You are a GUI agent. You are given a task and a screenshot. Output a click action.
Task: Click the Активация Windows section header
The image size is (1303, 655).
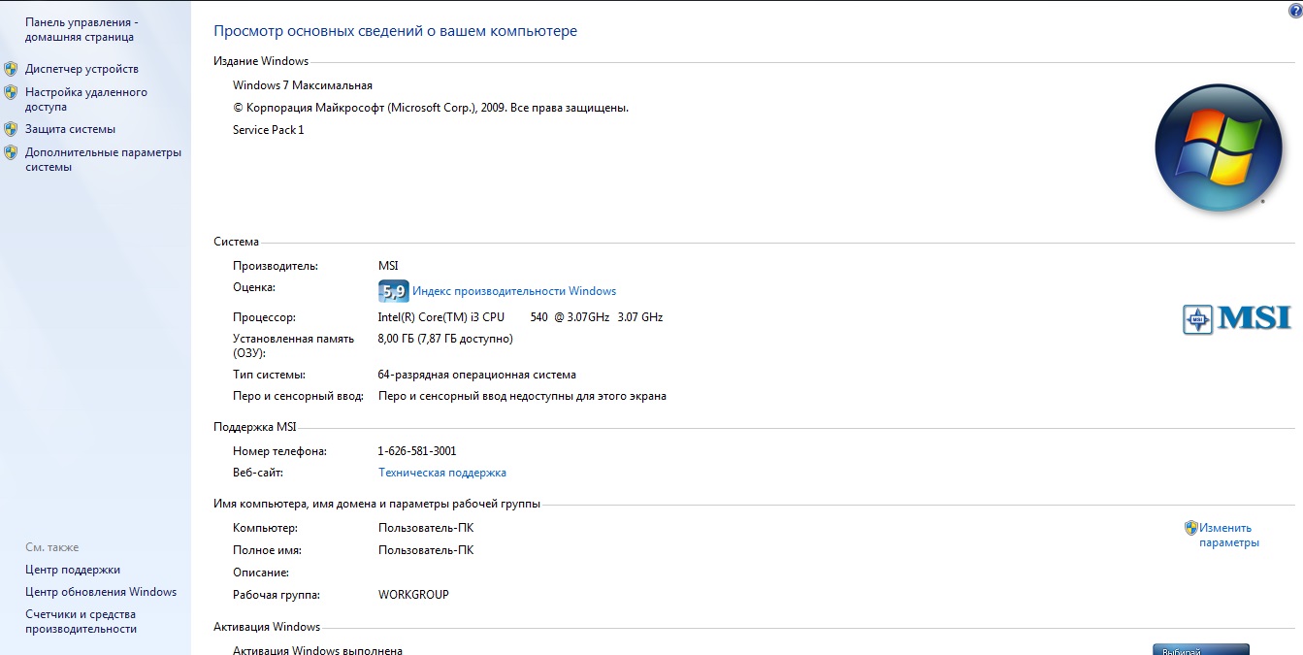(x=267, y=627)
